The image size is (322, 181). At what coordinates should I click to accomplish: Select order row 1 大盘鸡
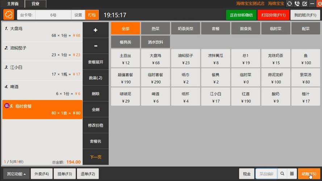click(x=42, y=32)
